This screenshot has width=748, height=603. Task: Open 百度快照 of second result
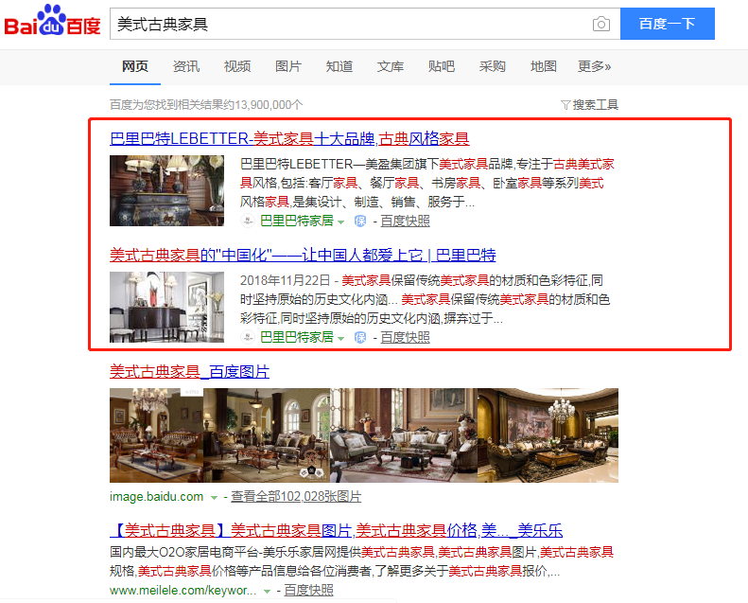405,338
